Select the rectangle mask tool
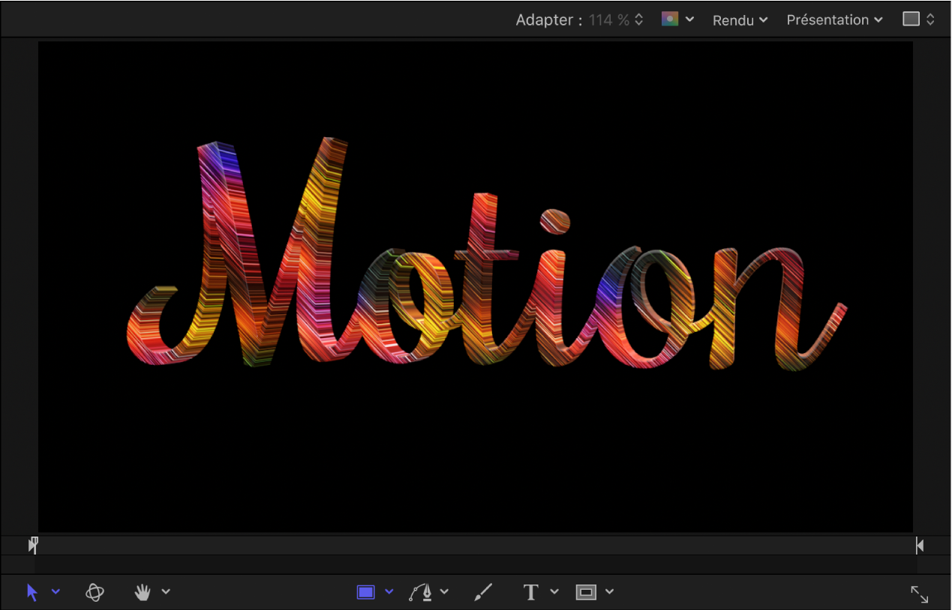The height and width of the screenshot is (610, 952). 586,592
